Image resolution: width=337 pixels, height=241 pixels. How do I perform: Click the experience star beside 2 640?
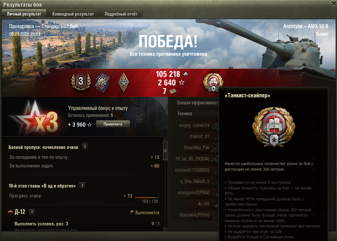tap(182, 83)
